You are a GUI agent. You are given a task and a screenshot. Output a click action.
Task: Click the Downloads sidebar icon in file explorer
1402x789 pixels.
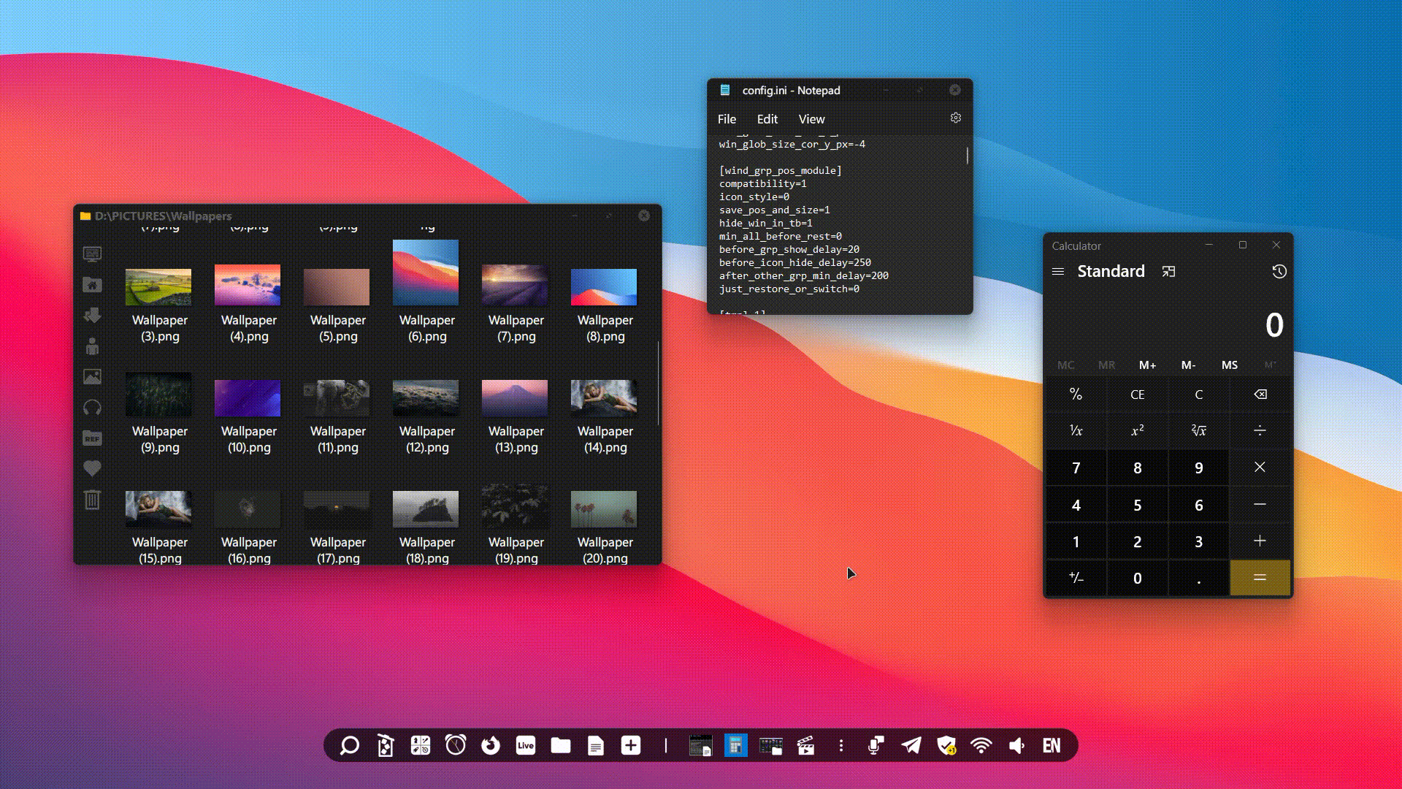(x=92, y=316)
